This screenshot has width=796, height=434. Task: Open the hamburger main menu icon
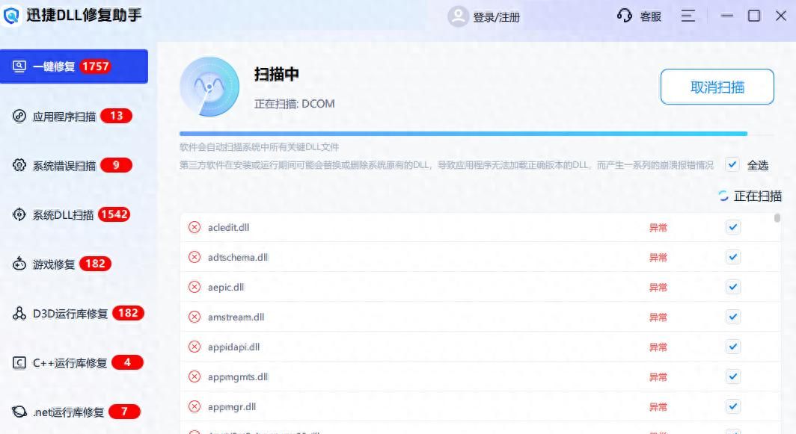[x=688, y=16]
